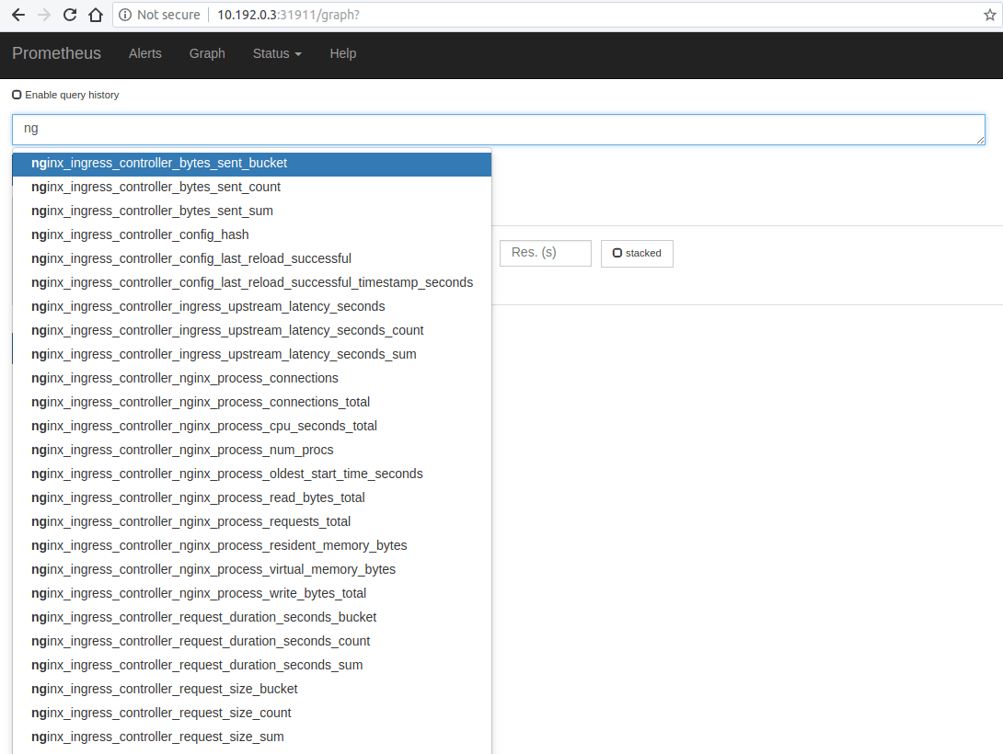Select nginx_ingress_controller_config_hash from suggestions
This screenshot has height=754, width=1003.
tap(140, 234)
